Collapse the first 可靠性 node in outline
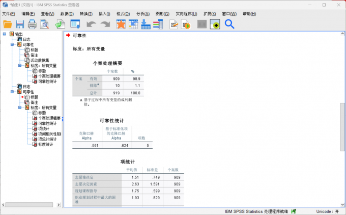This screenshot has width=346, height=215. [12, 44]
